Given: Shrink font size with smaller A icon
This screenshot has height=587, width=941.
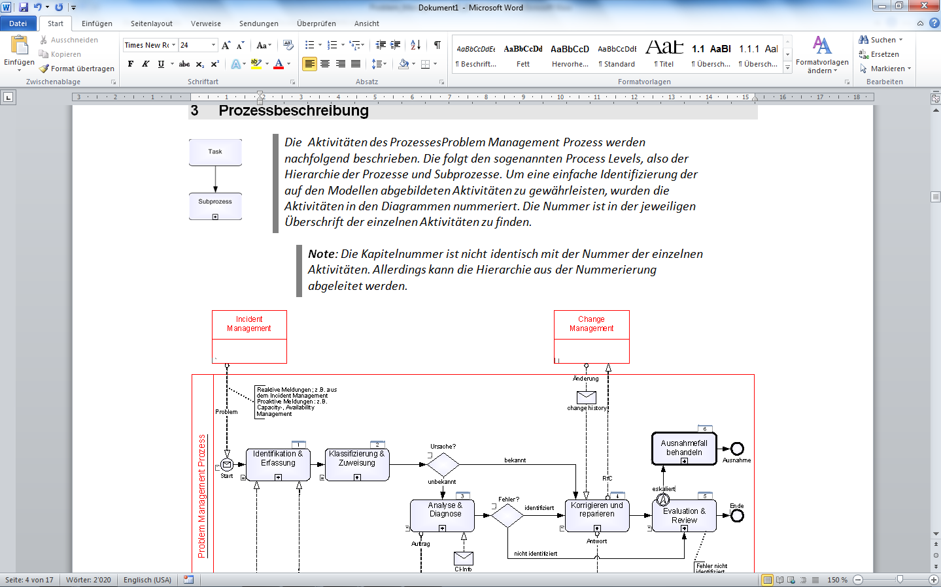Looking at the screenshot, I should click(241, 45).
